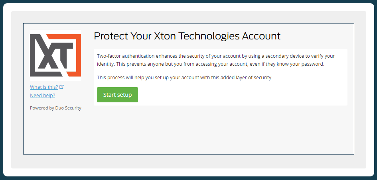
Task: Click the green Start setup button
Action: (117, 95)
